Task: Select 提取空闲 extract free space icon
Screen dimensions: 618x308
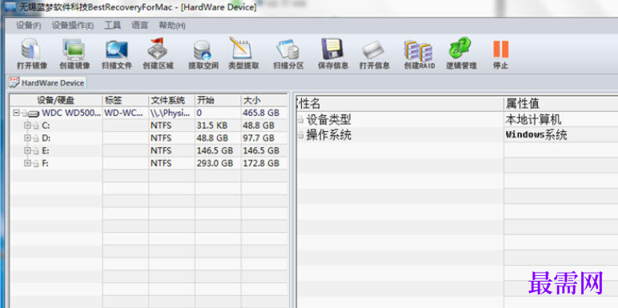Action: tap(203, 50)
